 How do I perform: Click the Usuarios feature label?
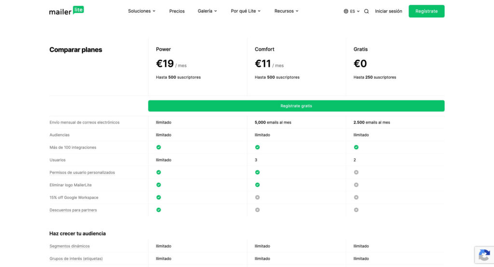coord(57,160)
